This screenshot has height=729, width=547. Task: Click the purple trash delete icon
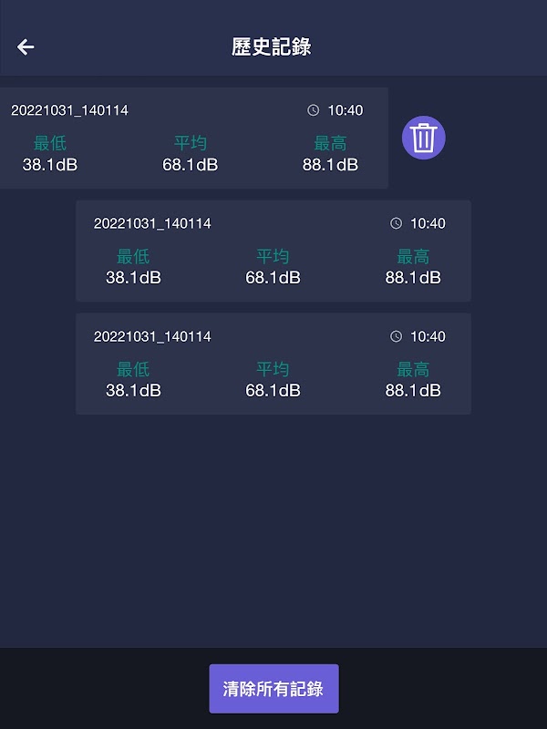(x=424, y=139)
